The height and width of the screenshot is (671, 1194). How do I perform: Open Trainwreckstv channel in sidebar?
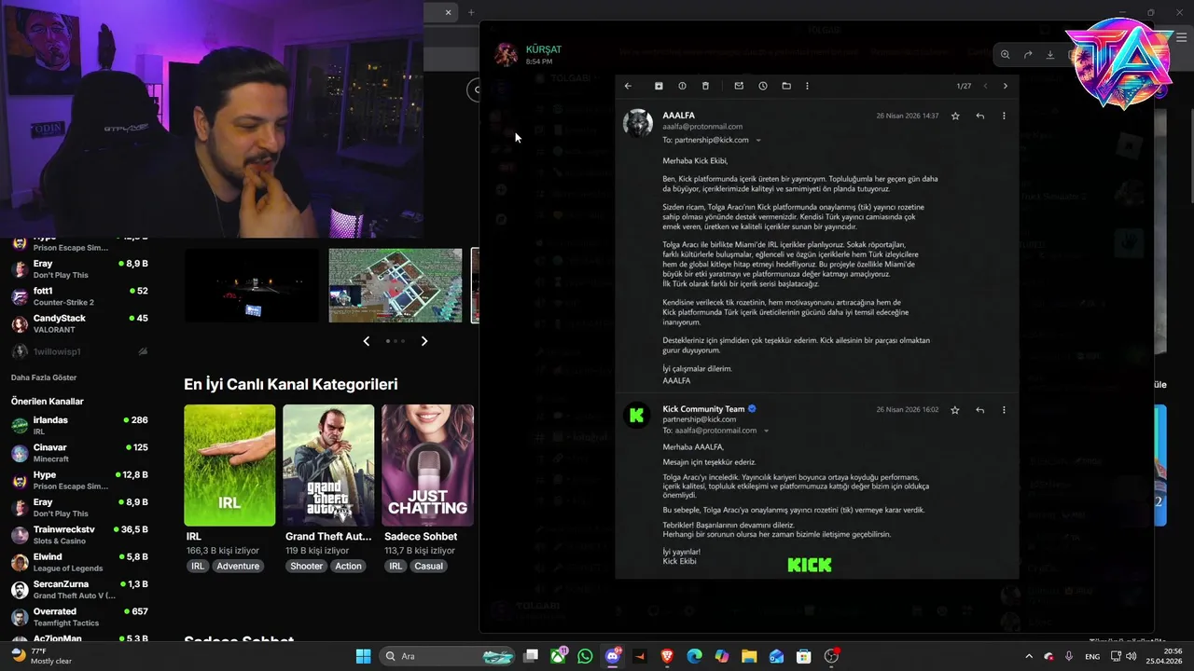pyautogui.click(x=79, y=535)
